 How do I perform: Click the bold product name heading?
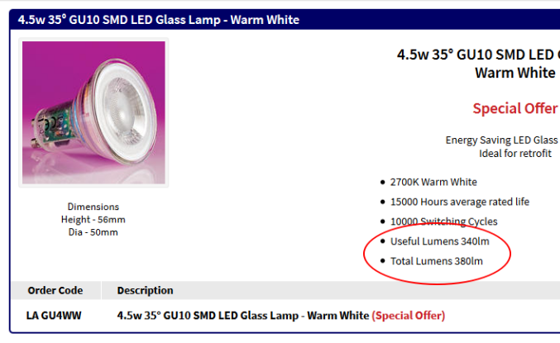coord(478,55)
